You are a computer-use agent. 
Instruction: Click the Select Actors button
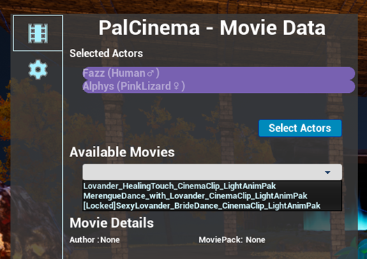300,128
